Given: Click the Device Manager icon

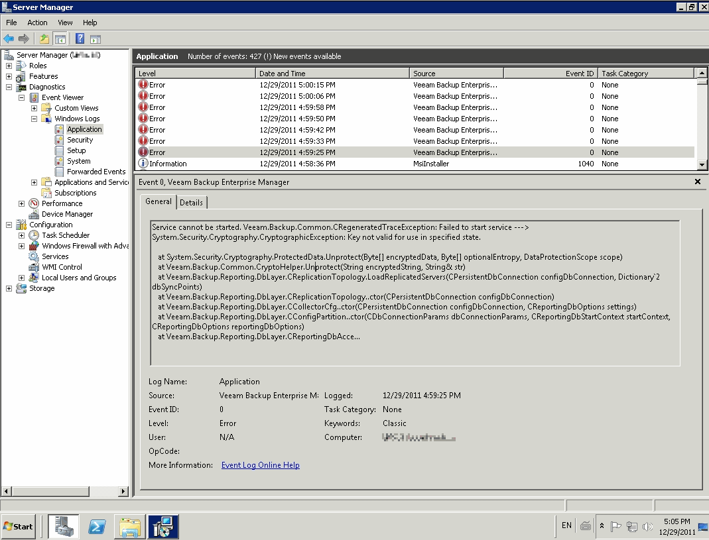Looking at the screenshot, I should click(x=34, y=214).
